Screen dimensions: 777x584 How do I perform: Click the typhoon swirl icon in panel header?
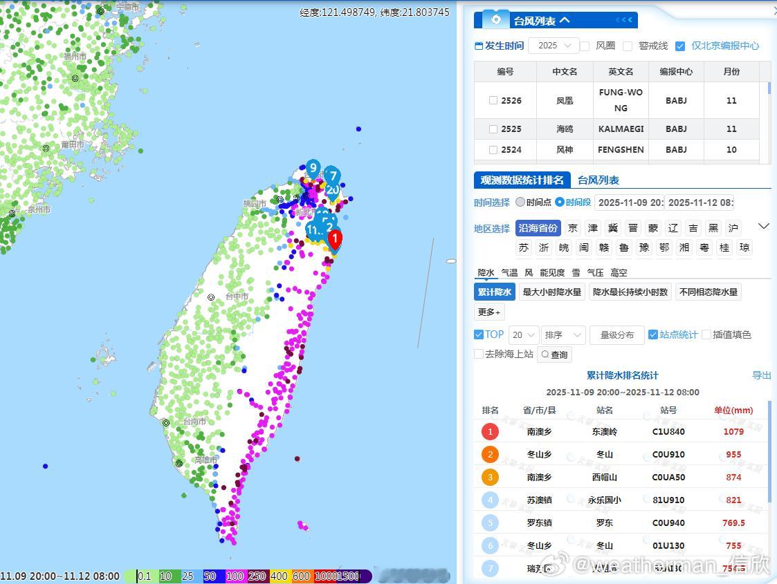coord(495,20)
